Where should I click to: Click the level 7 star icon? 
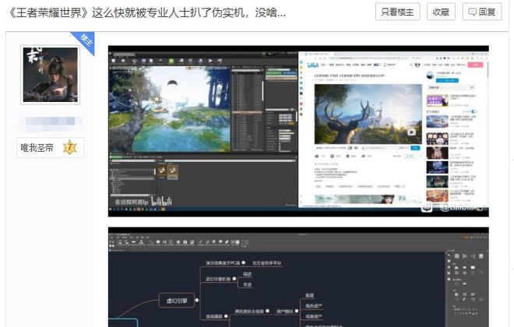[69, 148]
